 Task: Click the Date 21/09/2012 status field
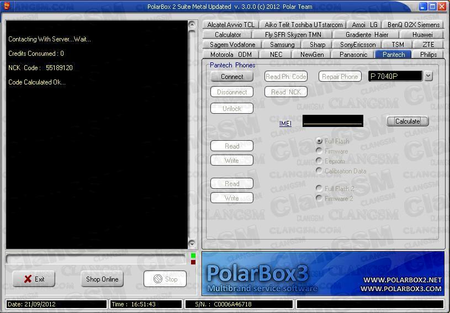coord(56,304)
